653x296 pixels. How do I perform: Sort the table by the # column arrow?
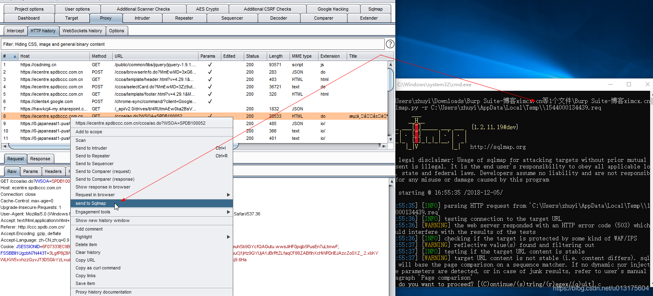click(x=15, y=56)
